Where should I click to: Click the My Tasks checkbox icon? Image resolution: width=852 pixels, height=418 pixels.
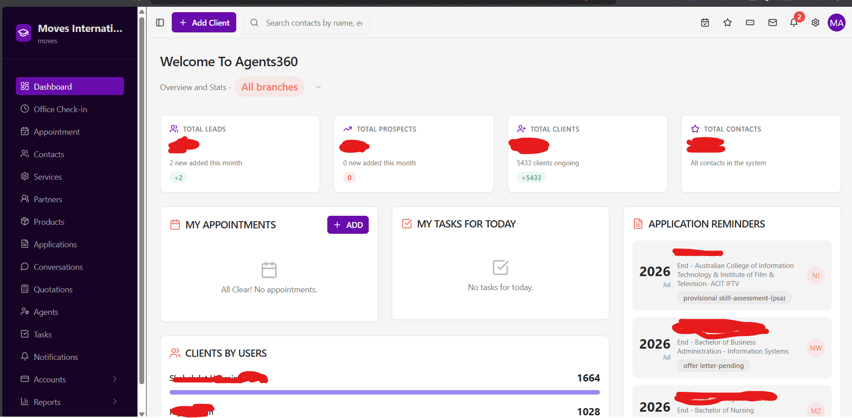[x=407, y=223]
